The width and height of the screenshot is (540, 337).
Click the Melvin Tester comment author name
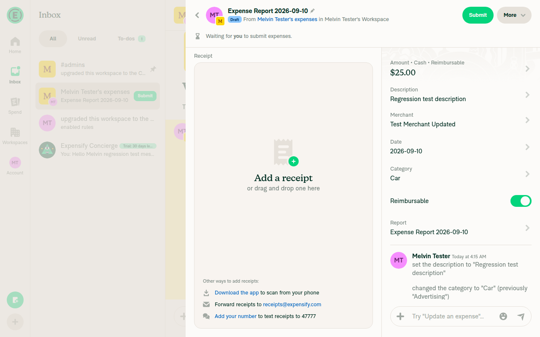[431, 256]
